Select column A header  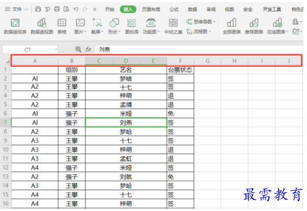(x=35, y=61)
